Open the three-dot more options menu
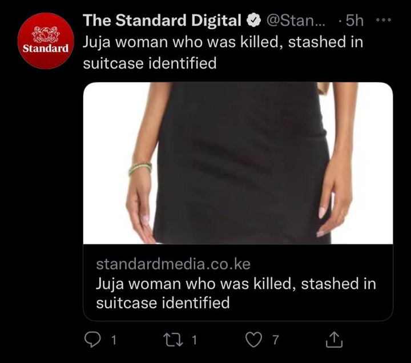This screenshot has height=363, width=411. point(384,19)
